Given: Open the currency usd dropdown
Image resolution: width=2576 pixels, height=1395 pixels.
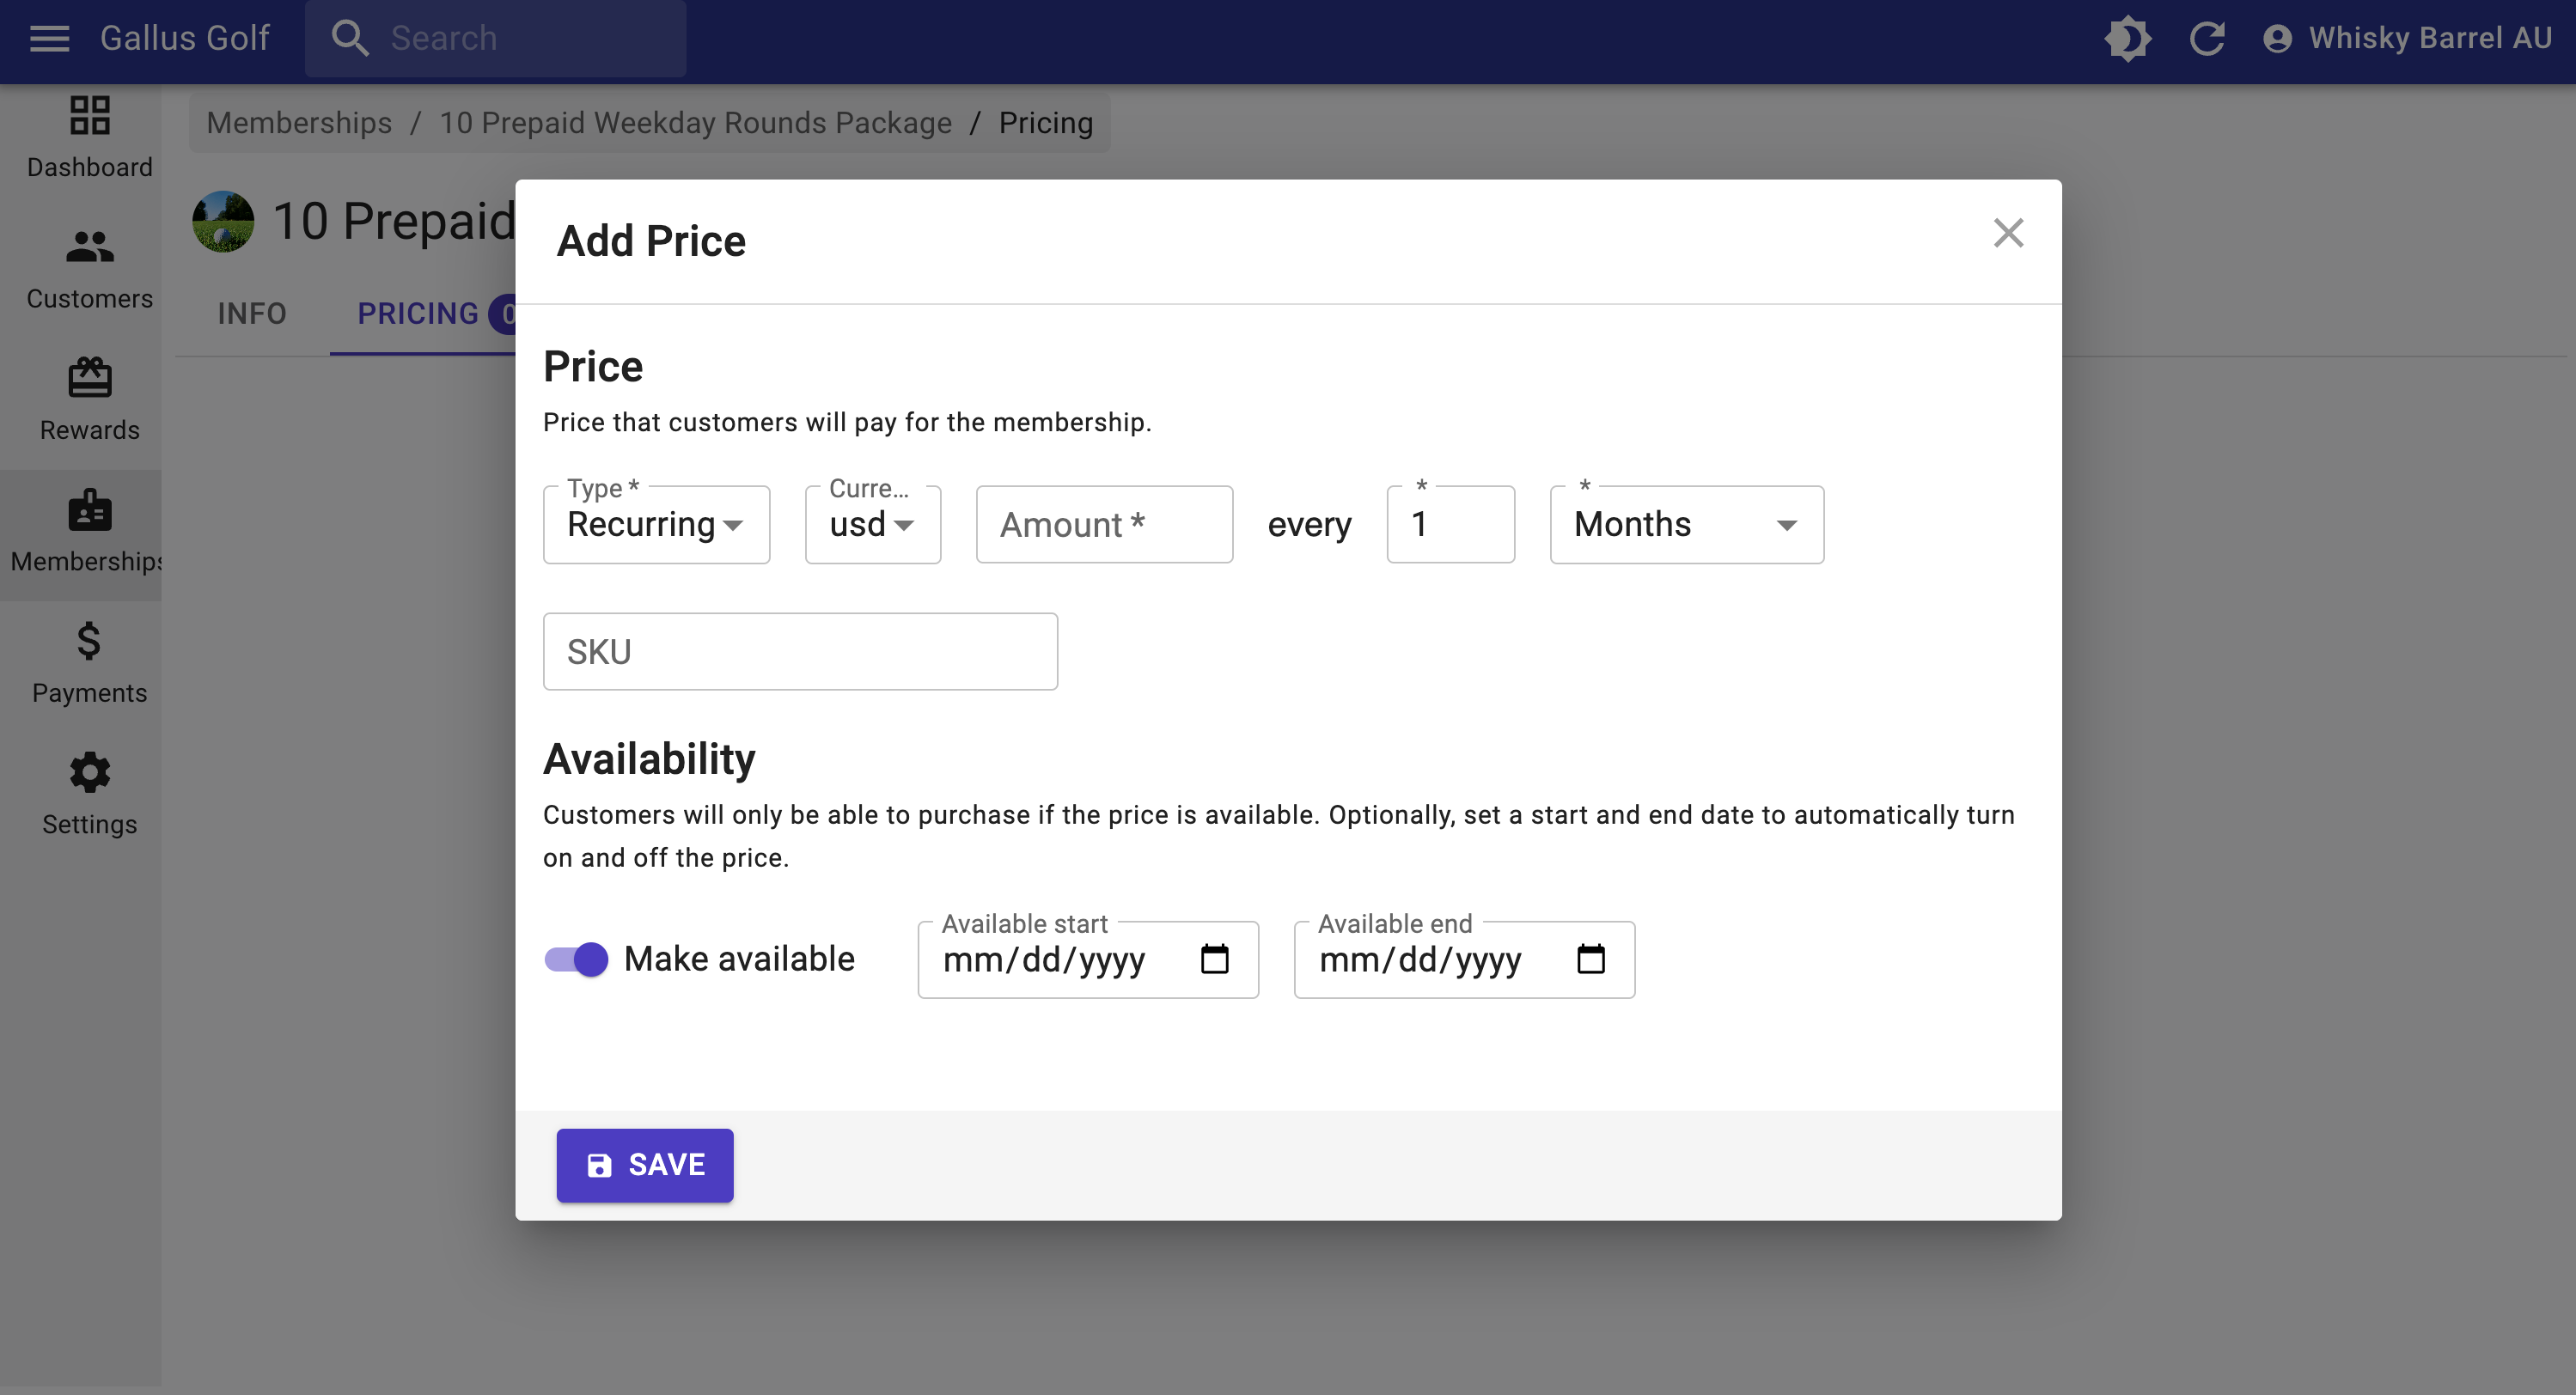Looking at the screenshot, I should point(872,525).
